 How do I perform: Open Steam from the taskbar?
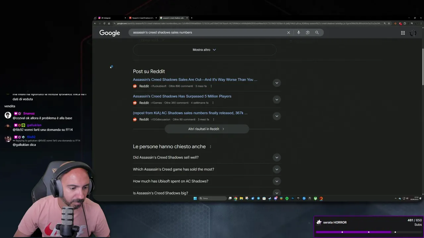270,198
